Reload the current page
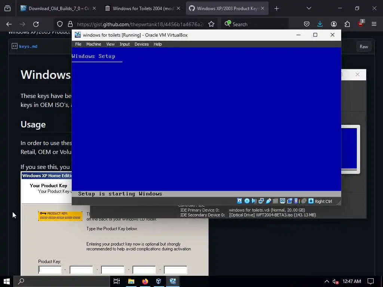Image resolution: width=383 pixels, height=287 pixels. click(36, 24)
